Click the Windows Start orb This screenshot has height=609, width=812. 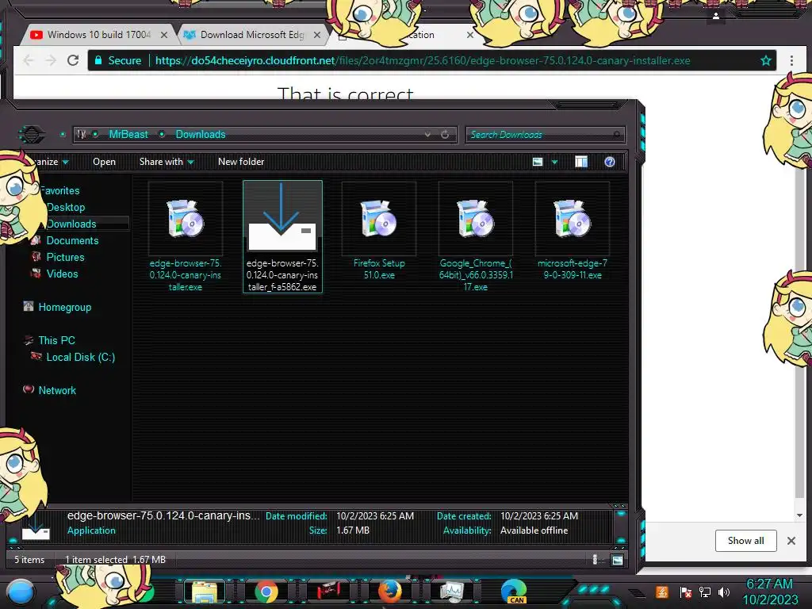21,592
